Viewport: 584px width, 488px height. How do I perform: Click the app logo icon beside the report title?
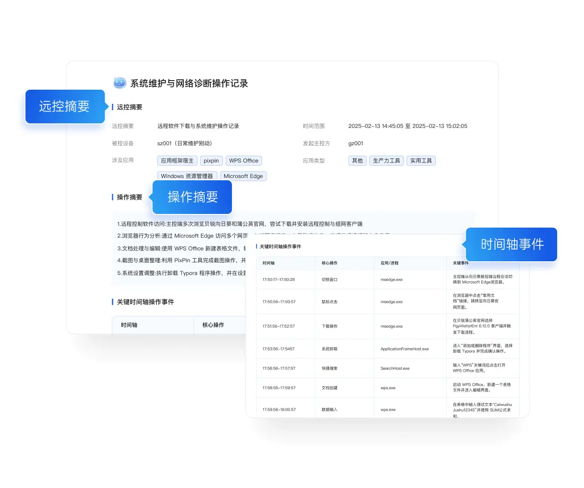119,83
